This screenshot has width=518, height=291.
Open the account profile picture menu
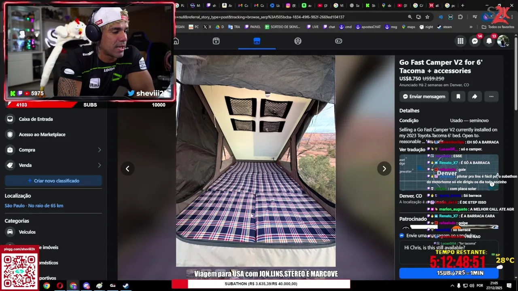coord(503,41)
